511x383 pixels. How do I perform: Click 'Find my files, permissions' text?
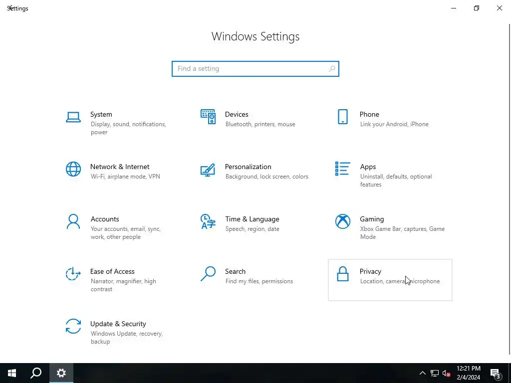point(259,281)
